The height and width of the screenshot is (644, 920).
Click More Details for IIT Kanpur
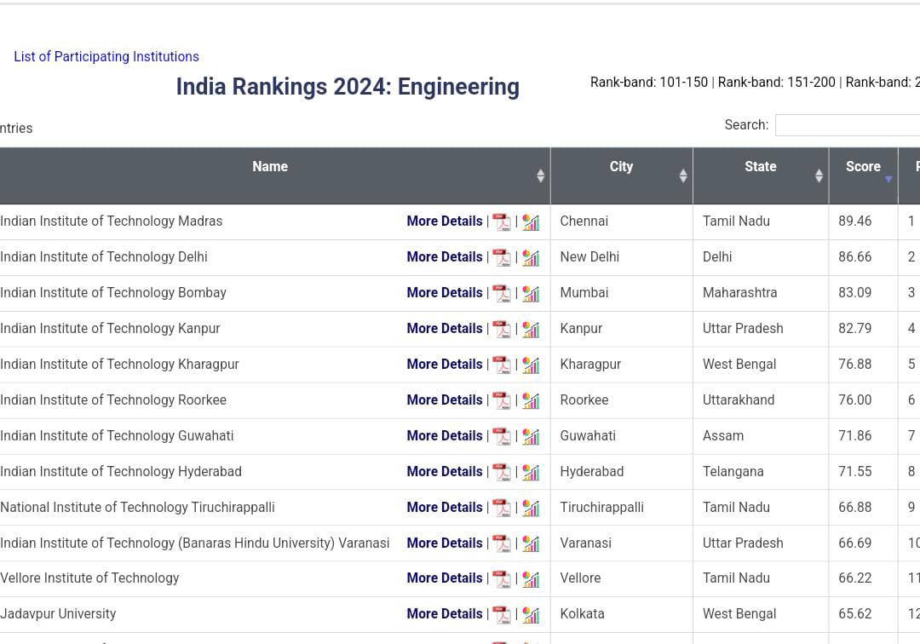point(444,329)
